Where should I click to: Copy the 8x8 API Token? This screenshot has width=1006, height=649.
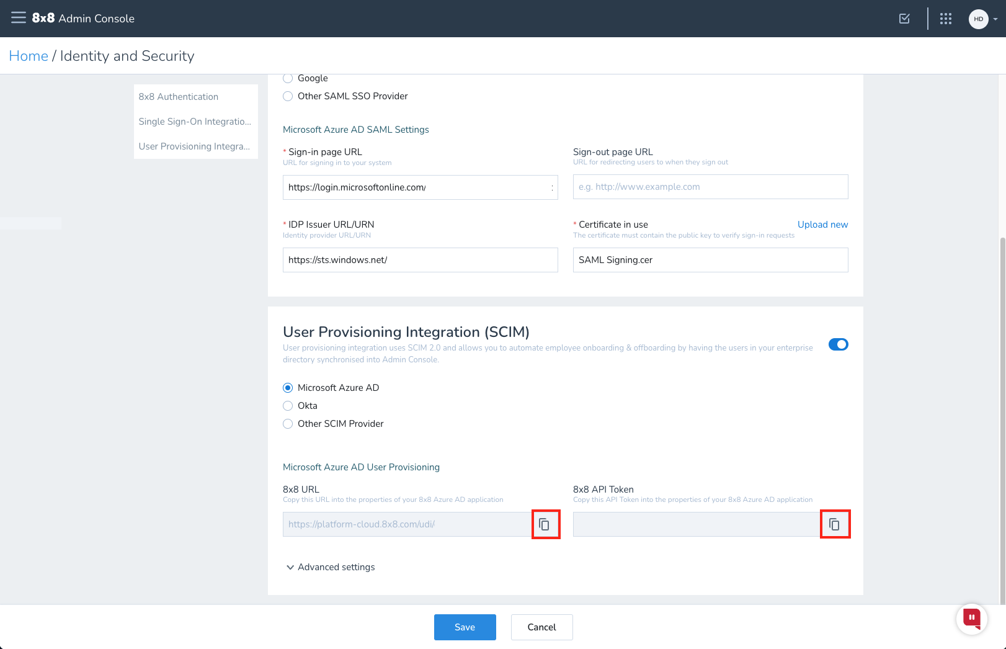point(835,524)
